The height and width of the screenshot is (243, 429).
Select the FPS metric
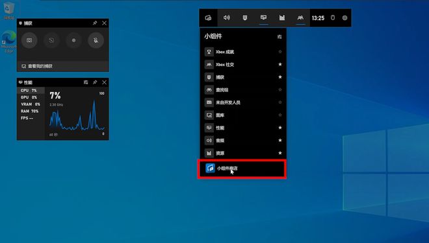click(x=31, y=118)
